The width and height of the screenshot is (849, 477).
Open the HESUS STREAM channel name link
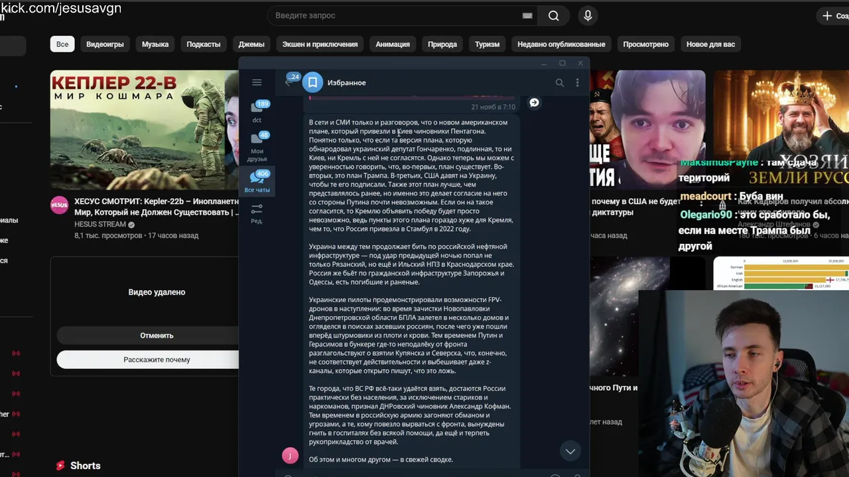point(100,225)
